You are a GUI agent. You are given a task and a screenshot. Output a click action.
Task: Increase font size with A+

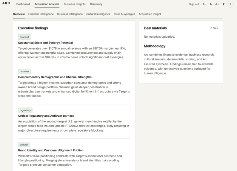coord(217,4)
